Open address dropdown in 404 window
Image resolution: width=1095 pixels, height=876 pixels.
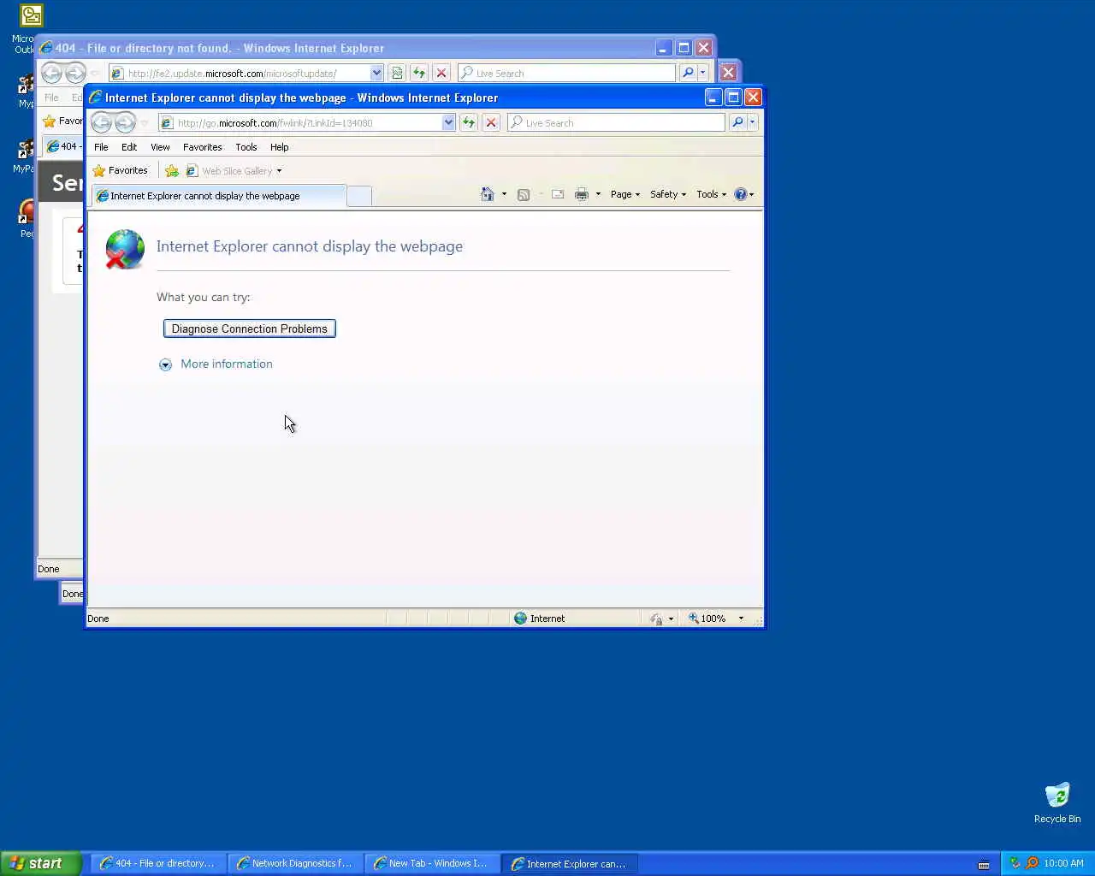point(376,74)
